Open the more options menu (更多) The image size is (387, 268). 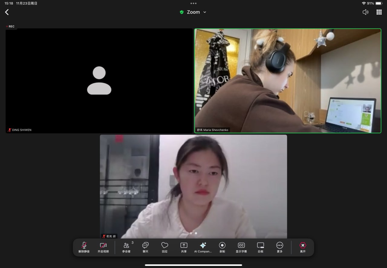click(x=280, y=247)
